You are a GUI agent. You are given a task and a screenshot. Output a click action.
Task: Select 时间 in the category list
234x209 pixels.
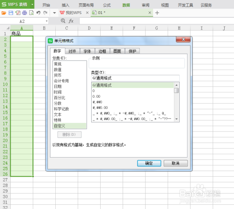70,92
